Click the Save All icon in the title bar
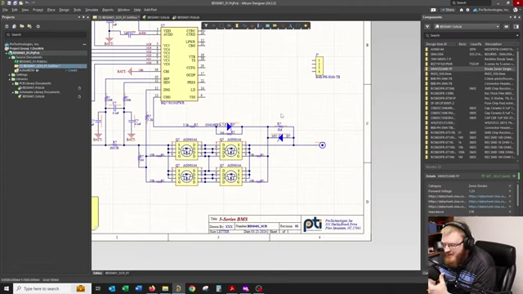 [x=15, y=3]
